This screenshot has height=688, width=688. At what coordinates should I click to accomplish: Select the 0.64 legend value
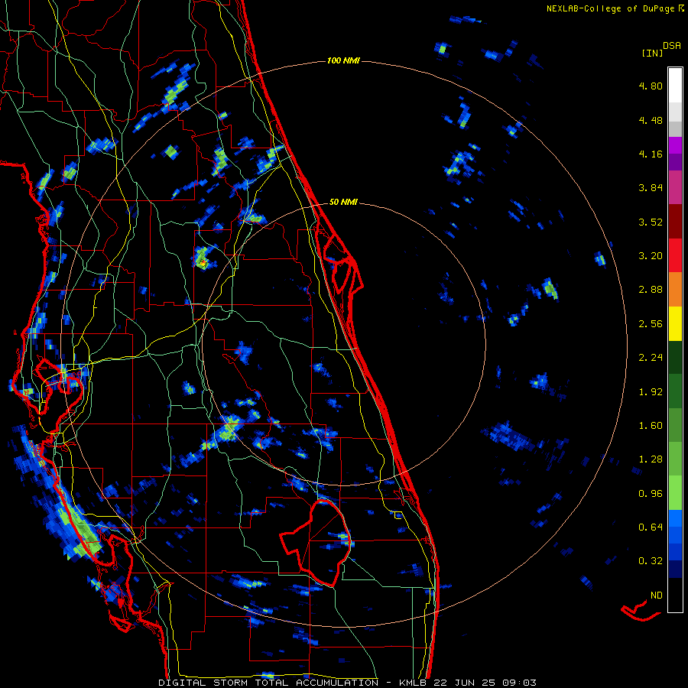point(651,527)
